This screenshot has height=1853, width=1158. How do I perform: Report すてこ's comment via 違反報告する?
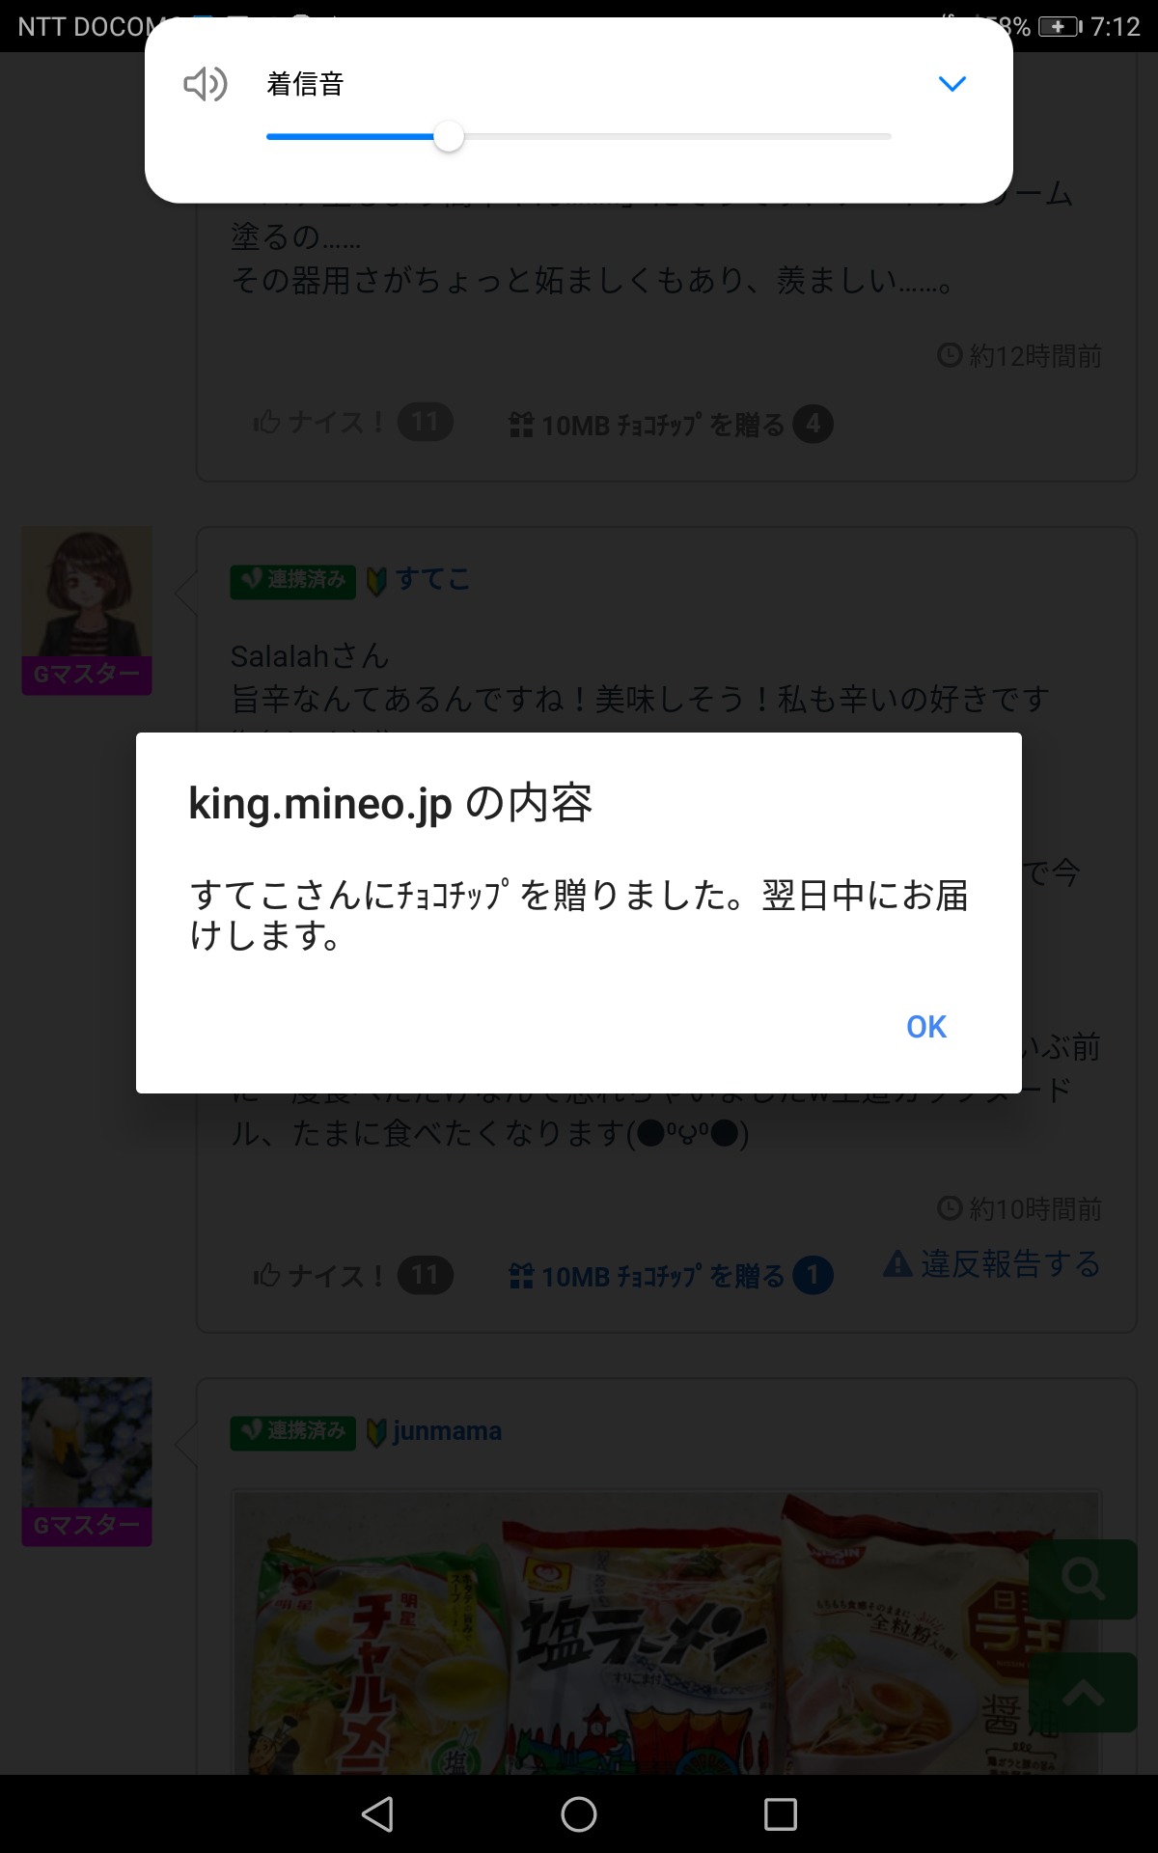[x=992, y=1263]
